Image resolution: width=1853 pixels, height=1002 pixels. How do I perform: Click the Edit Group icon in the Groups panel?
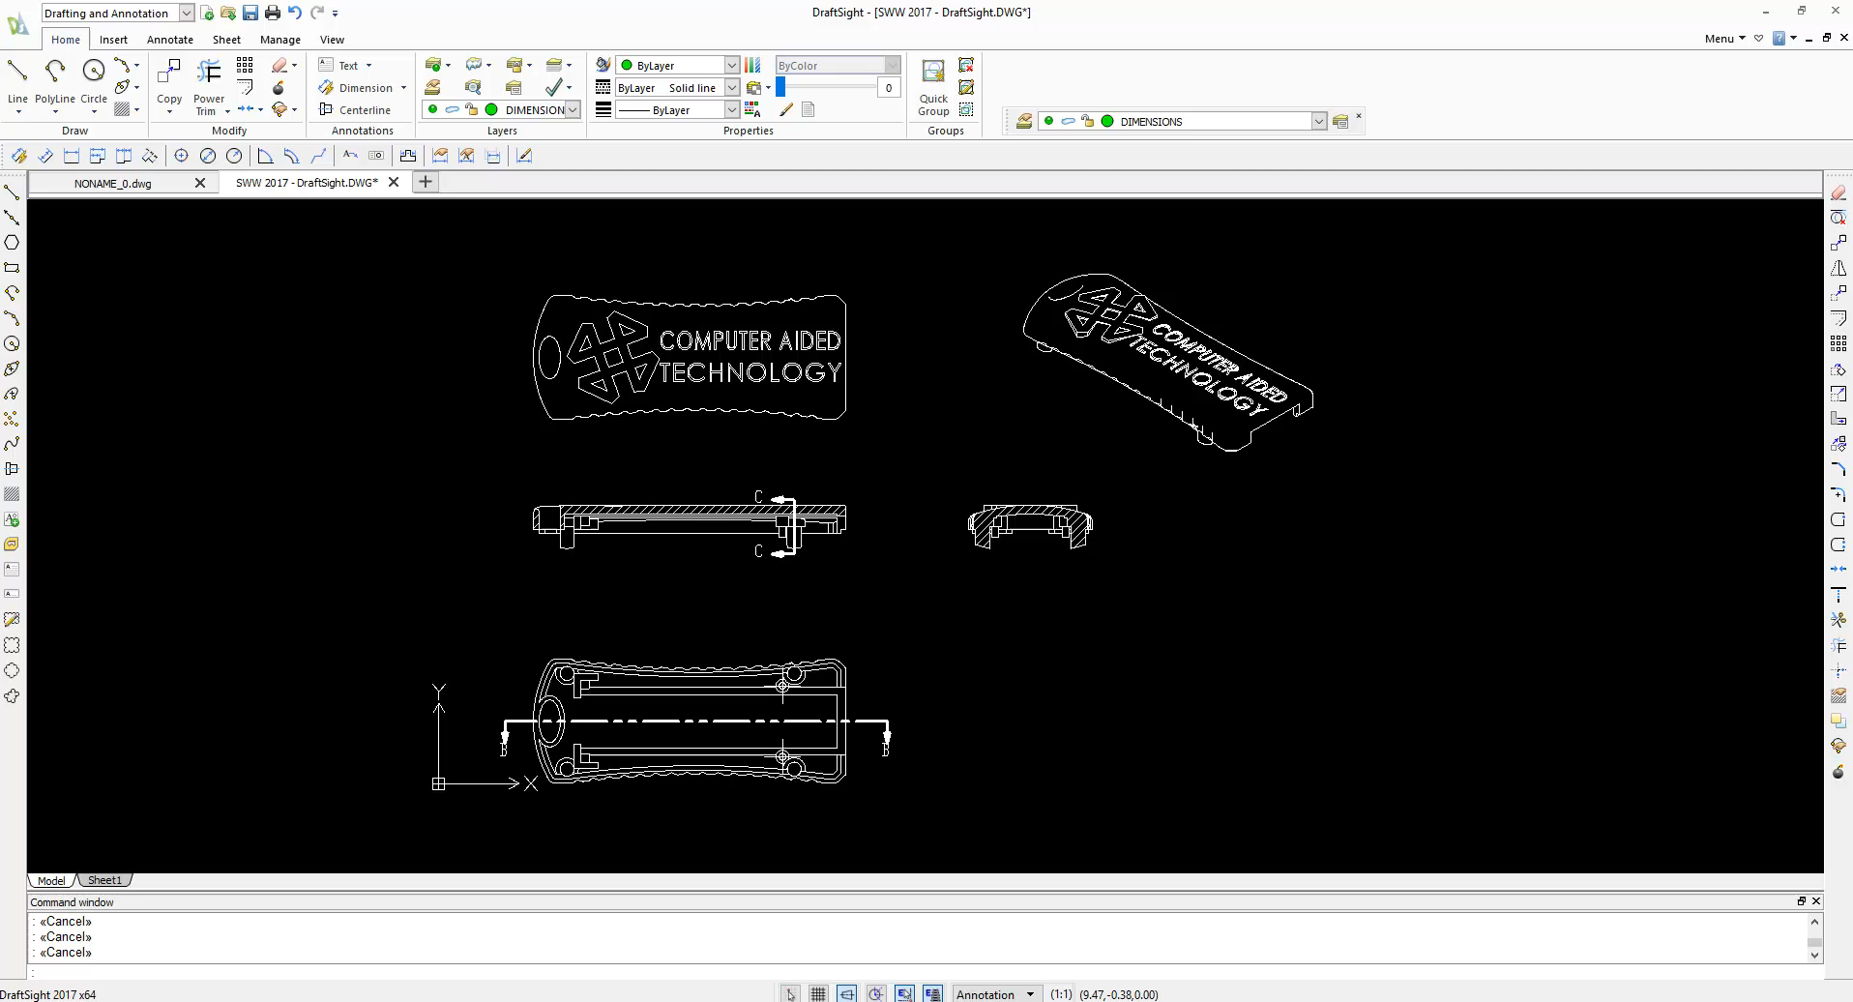(x=965, y=87)
